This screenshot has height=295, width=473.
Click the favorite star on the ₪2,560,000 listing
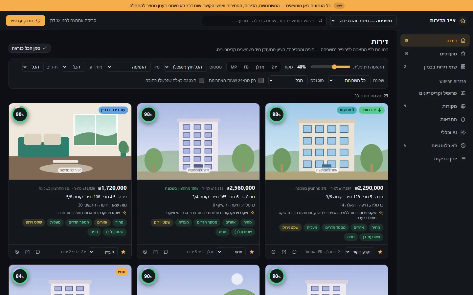tap(252, 252)
